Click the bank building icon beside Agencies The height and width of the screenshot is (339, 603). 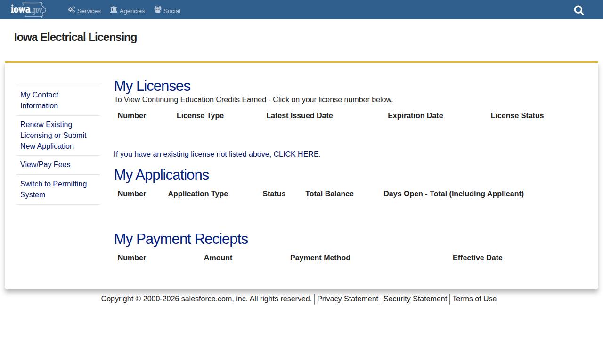coord(113,9)
